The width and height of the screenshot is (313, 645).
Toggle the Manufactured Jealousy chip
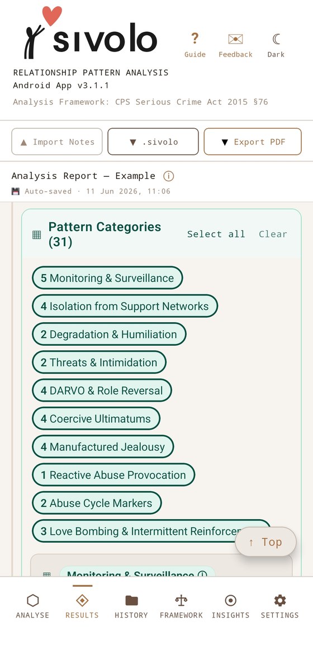(103, 447)
